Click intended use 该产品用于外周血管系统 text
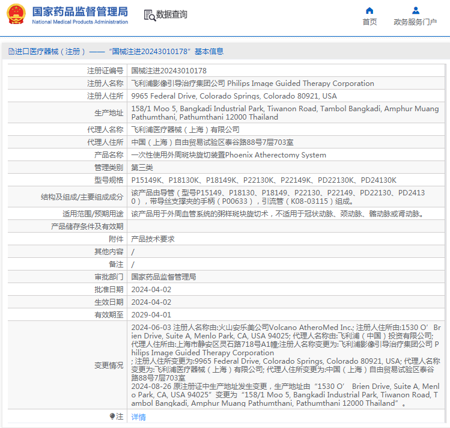The image size is (450, 428). point(278,214)
